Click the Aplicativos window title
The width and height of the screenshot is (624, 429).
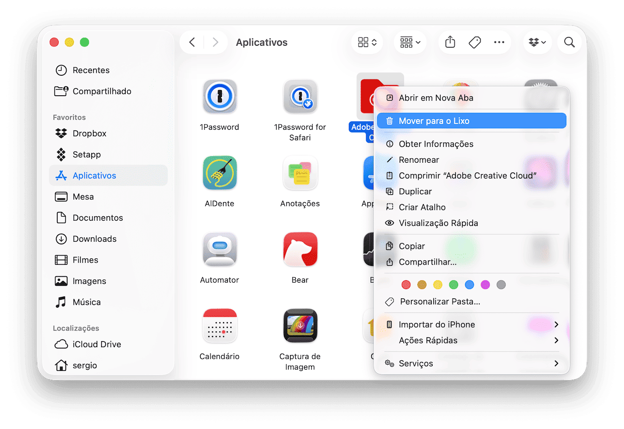tap(262, 42)
